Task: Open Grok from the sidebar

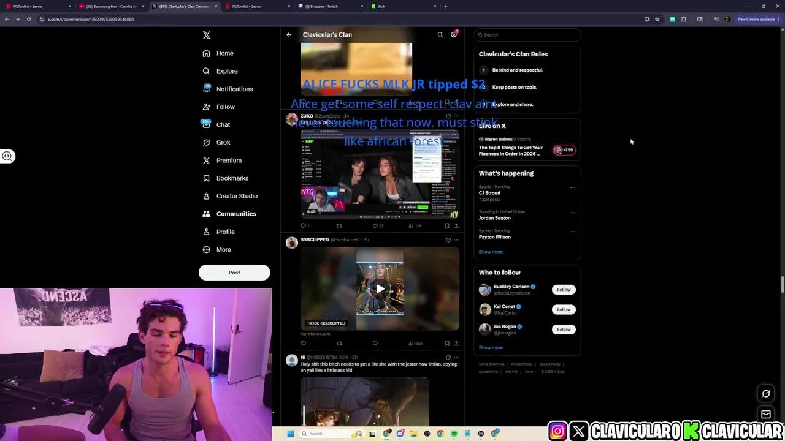Action: 223,142
